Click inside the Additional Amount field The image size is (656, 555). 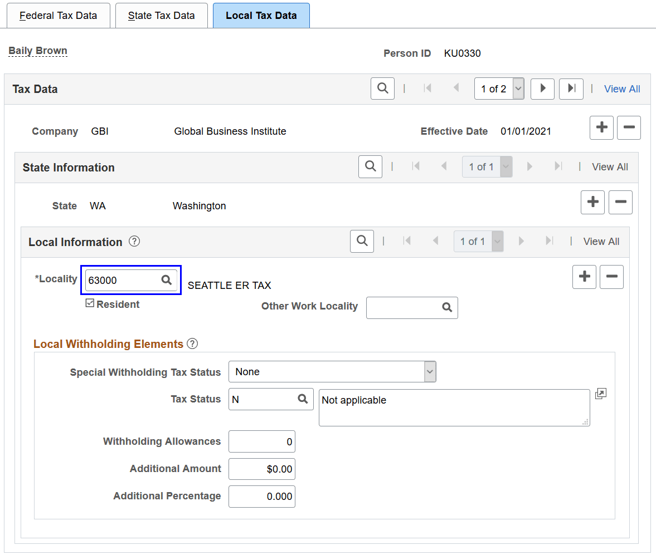coord(261,469)
